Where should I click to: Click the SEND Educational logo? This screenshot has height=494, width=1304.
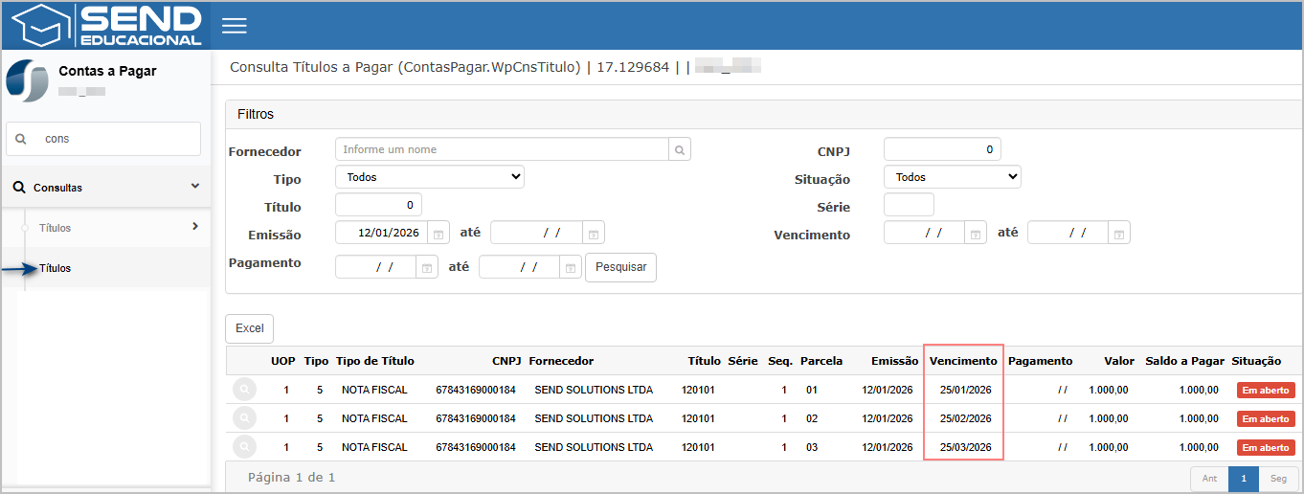(x=105, y=26)
